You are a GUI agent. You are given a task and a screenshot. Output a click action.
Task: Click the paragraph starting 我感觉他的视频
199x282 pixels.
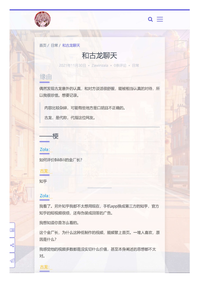click(x=98, y=253)
